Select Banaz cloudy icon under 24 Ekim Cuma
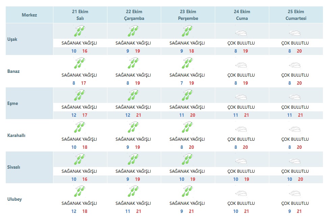327x222 pixels. tap(241, 65)
